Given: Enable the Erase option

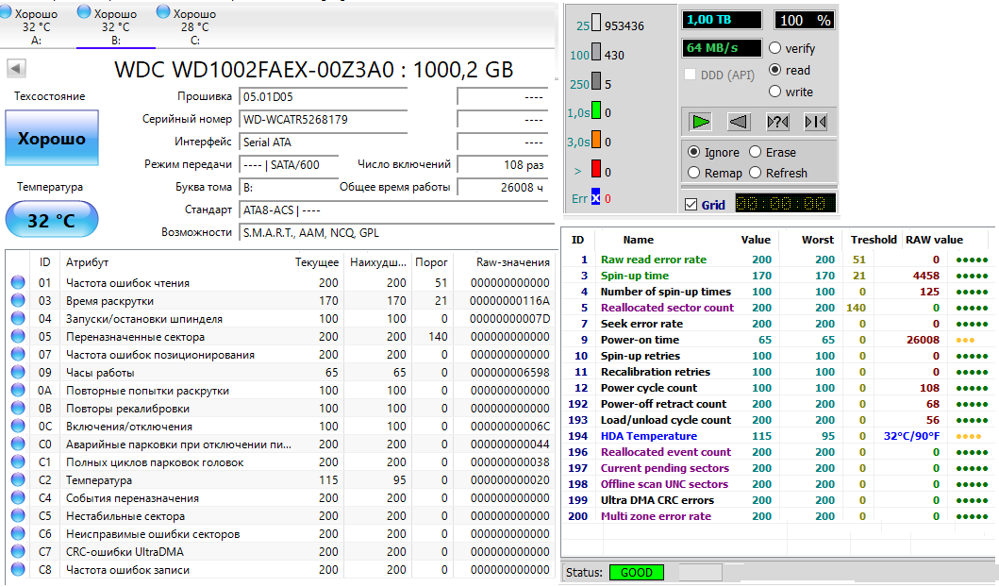Looking at the screenshot, I should [x=756, y=152].
